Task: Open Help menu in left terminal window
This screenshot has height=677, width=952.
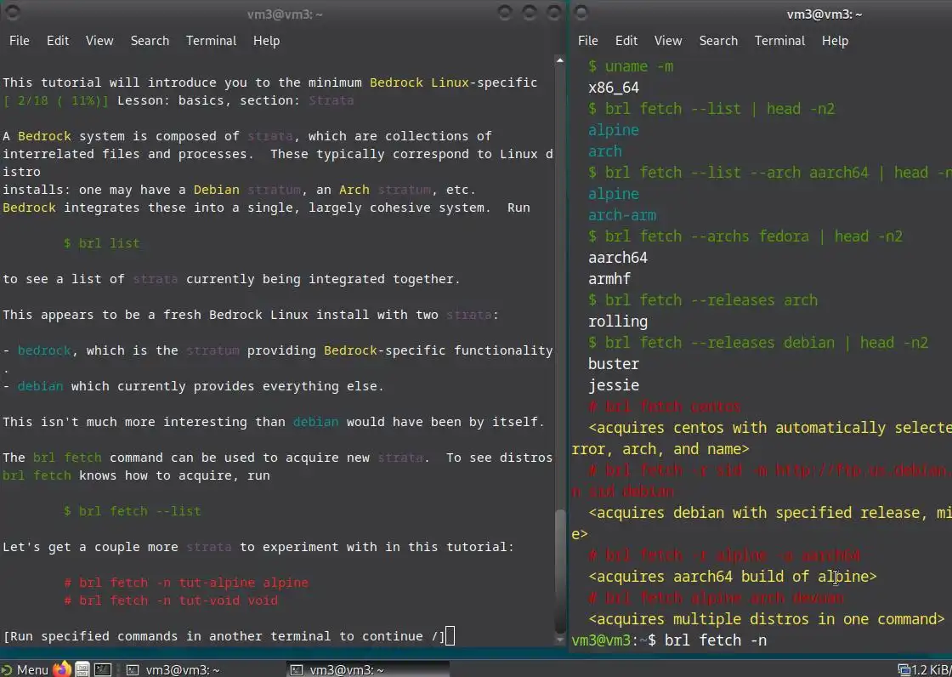Action: 266,41
